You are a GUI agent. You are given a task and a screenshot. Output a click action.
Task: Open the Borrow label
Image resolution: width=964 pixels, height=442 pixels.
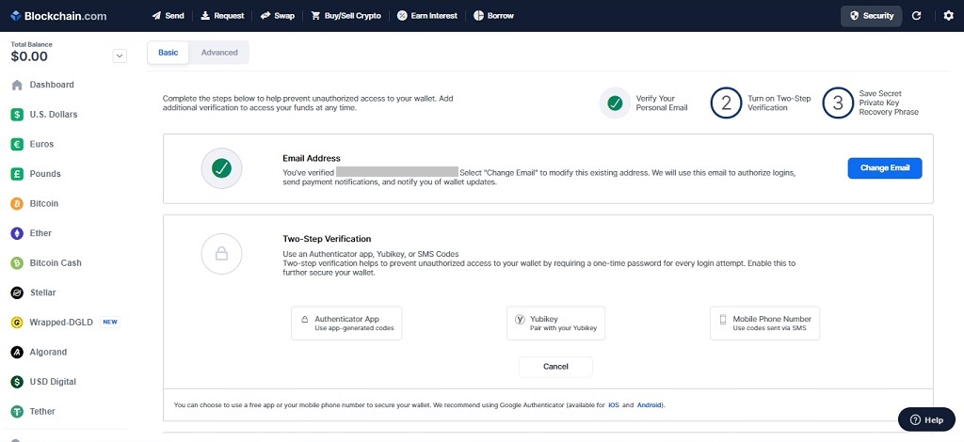501,16
